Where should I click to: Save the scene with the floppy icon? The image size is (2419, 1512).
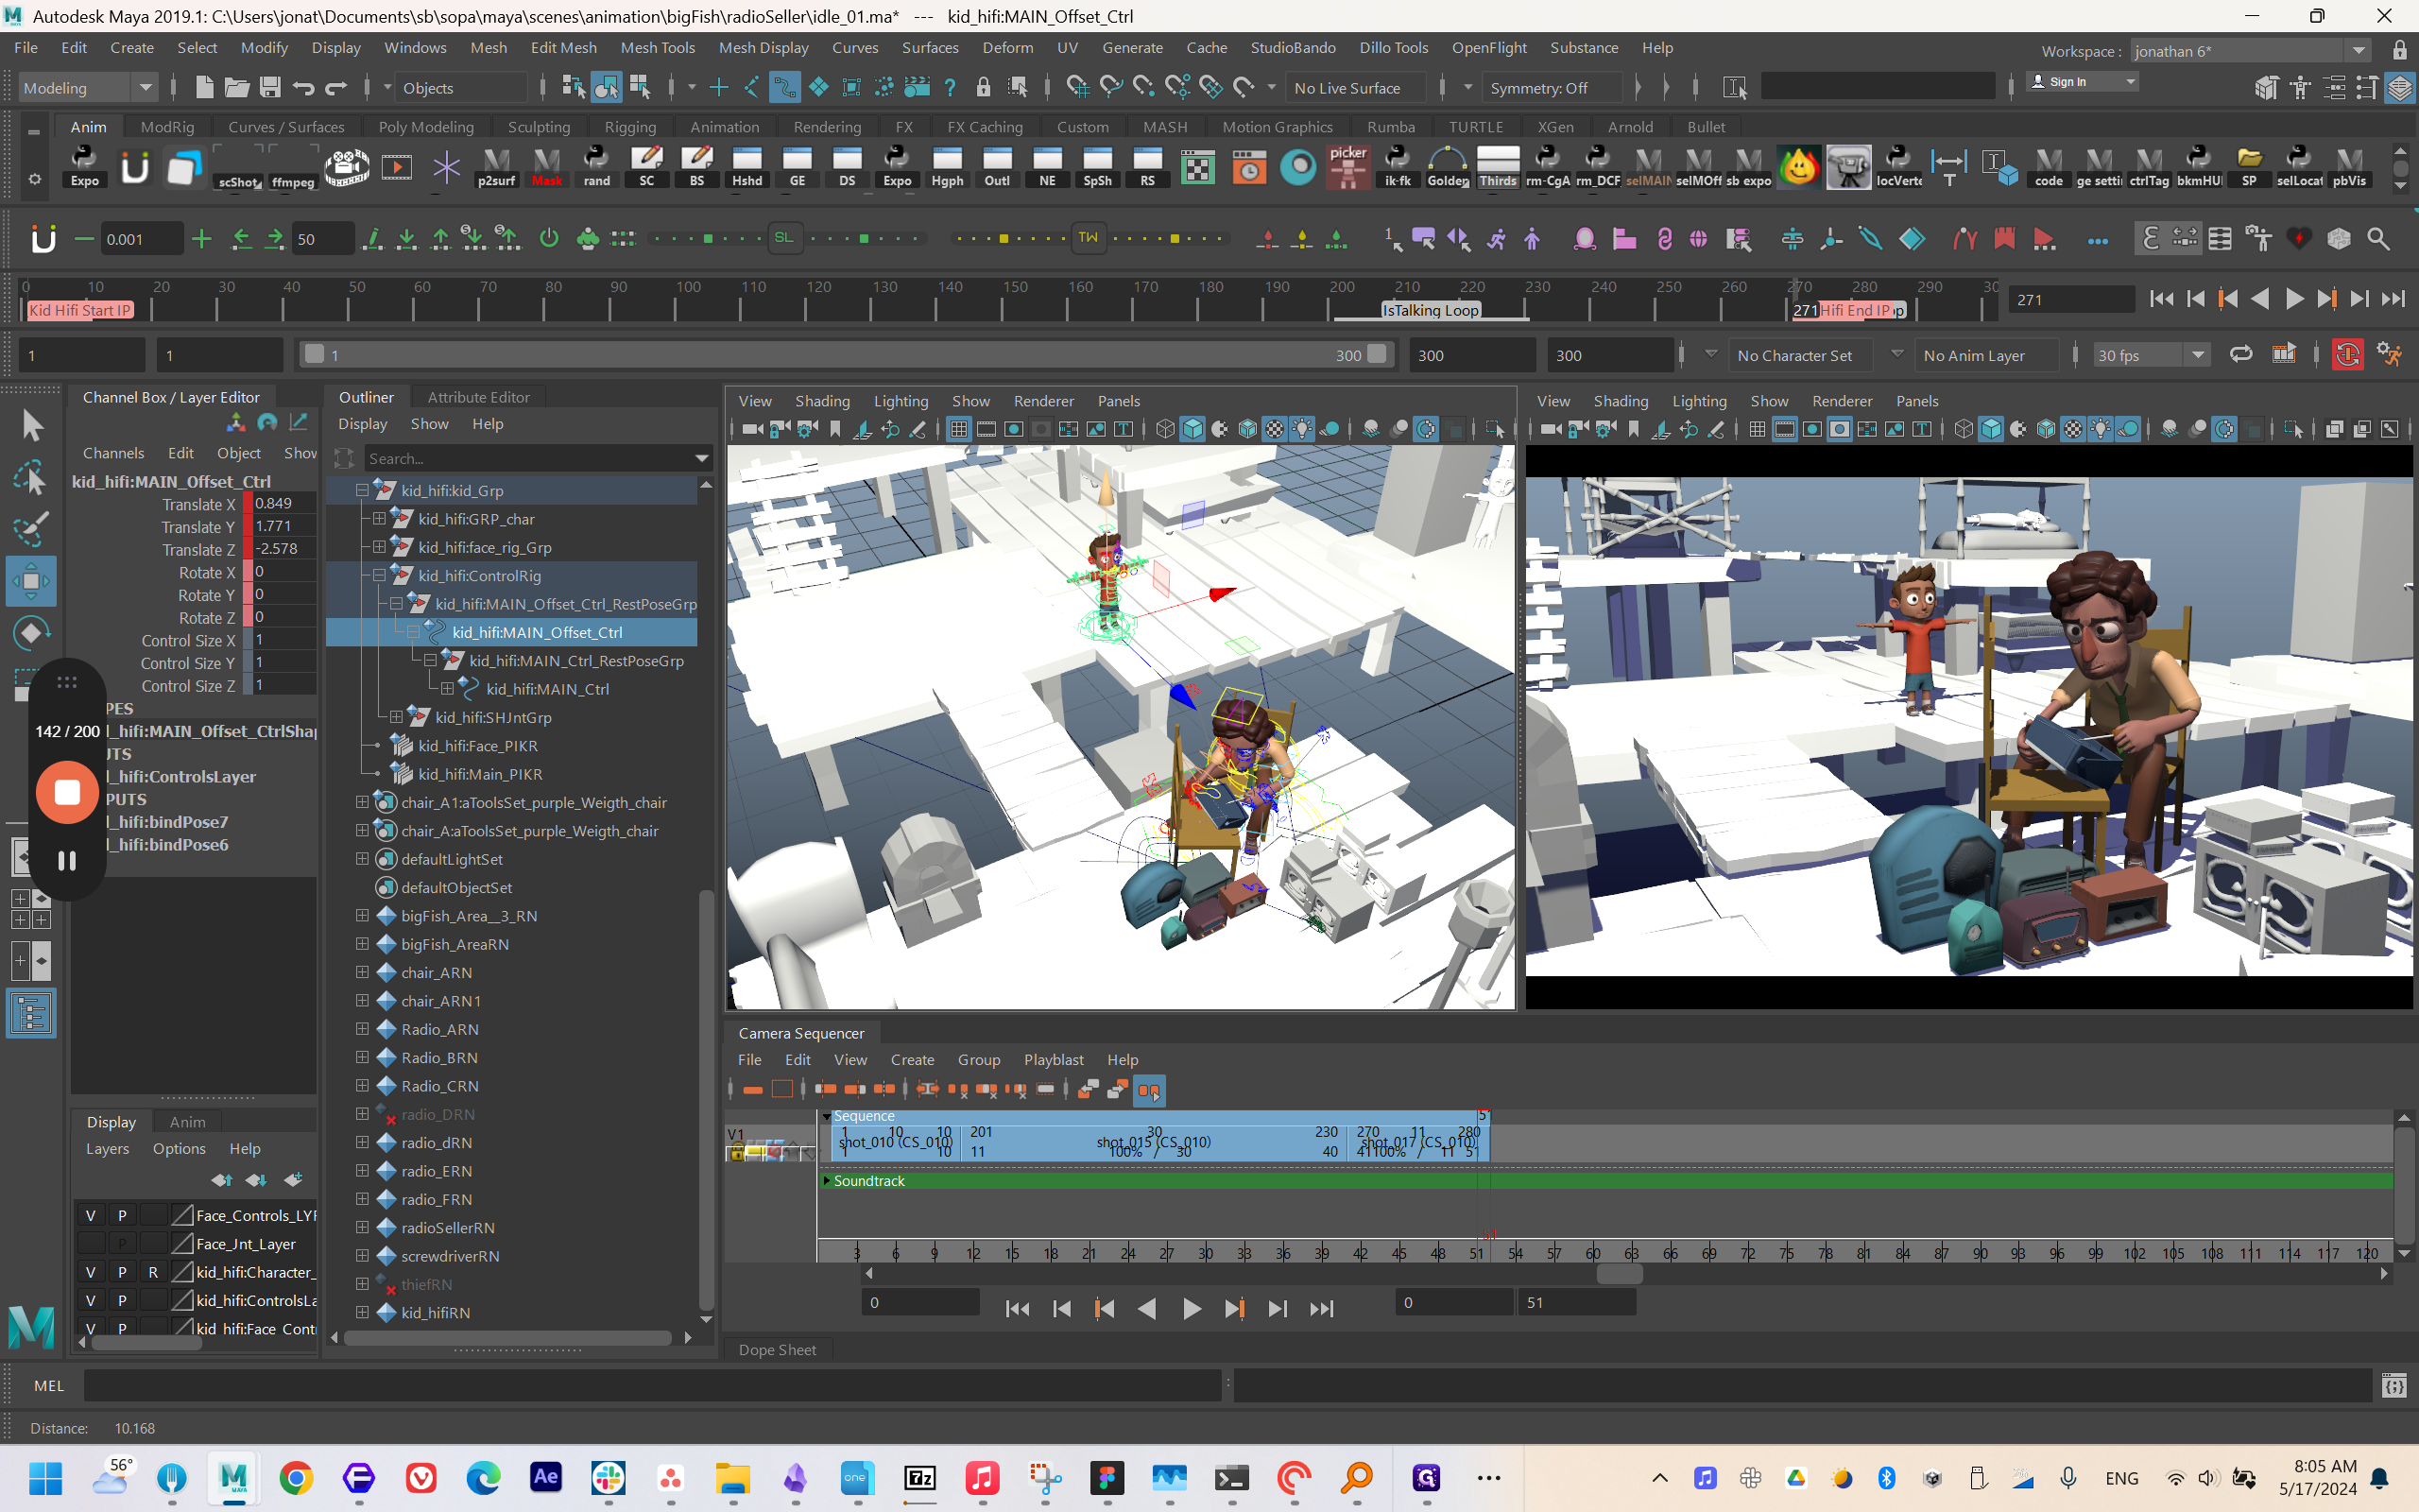click(270, 88)
